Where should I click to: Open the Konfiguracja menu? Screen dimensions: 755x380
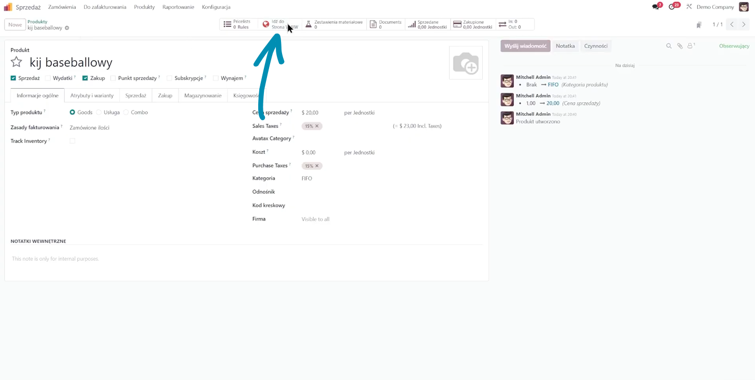(216, 7)
